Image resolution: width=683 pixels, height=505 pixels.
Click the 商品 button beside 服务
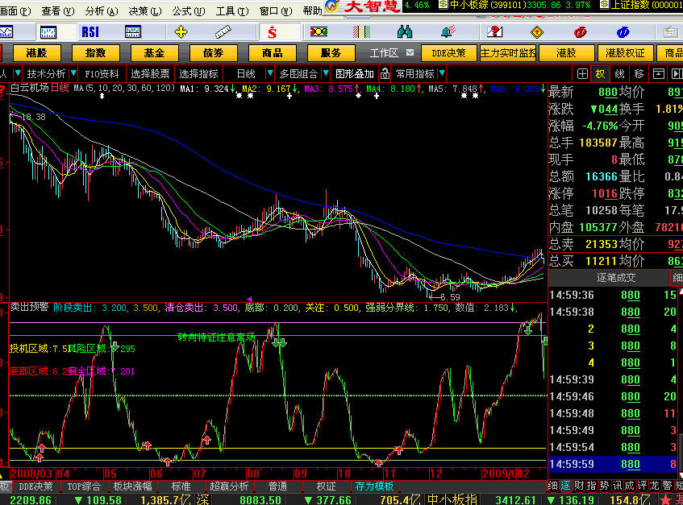tap(273, 53)
